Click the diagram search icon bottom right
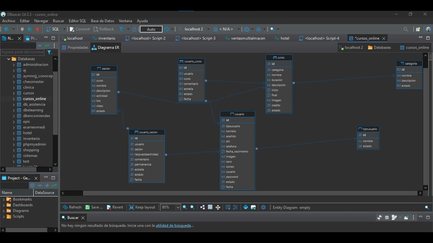The height and width of the screenshot is (243, 433). tap(427, 208)
